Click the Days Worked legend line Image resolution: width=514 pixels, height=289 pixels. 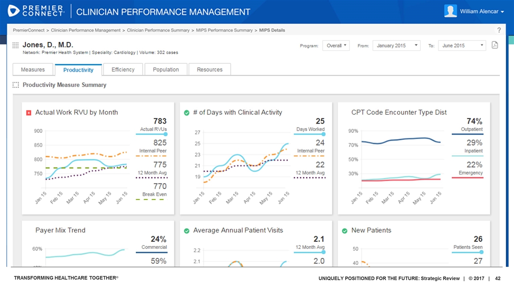pyautogui.click(x=310, y=134)
